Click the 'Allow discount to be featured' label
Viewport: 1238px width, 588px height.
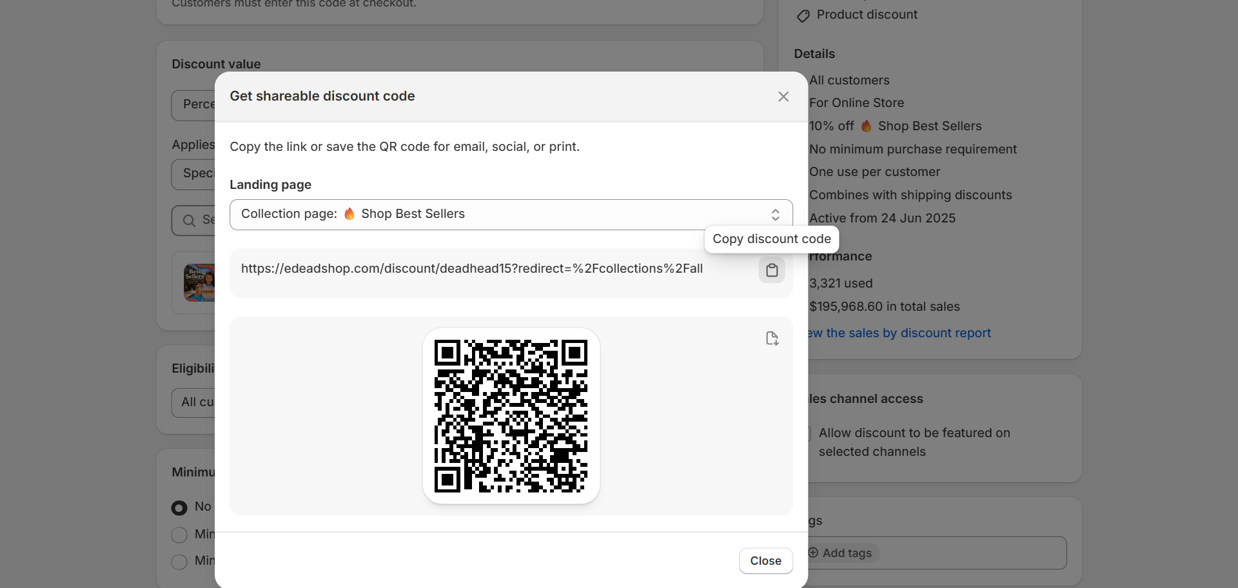(x=914, y=442)
